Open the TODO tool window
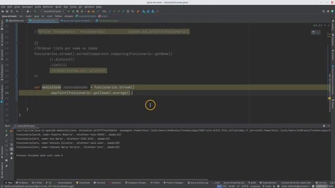 pos(155,183)
